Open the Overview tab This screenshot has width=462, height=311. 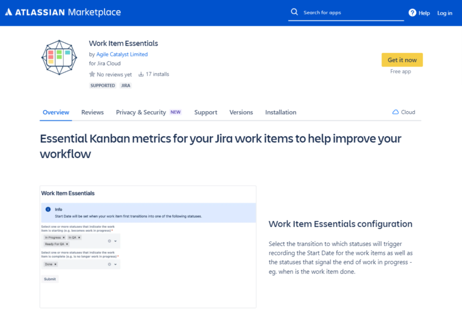(x=56, y=112)
